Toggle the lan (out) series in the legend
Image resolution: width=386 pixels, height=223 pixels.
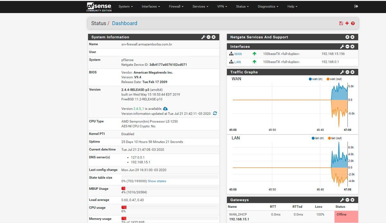pos(335,138)
